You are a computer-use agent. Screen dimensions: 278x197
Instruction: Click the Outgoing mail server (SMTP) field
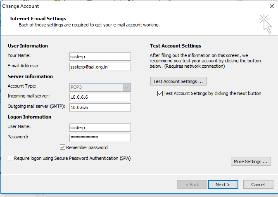tap(100, 107)
